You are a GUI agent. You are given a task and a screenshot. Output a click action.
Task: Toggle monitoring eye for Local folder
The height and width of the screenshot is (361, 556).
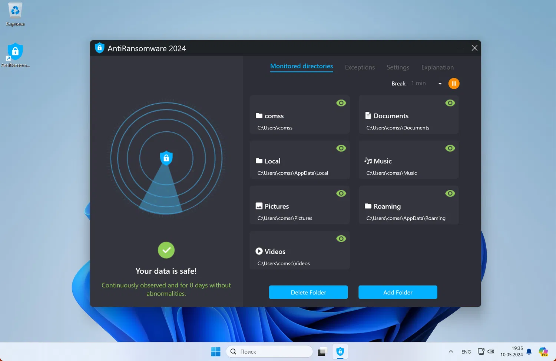(x=341, y=148)
